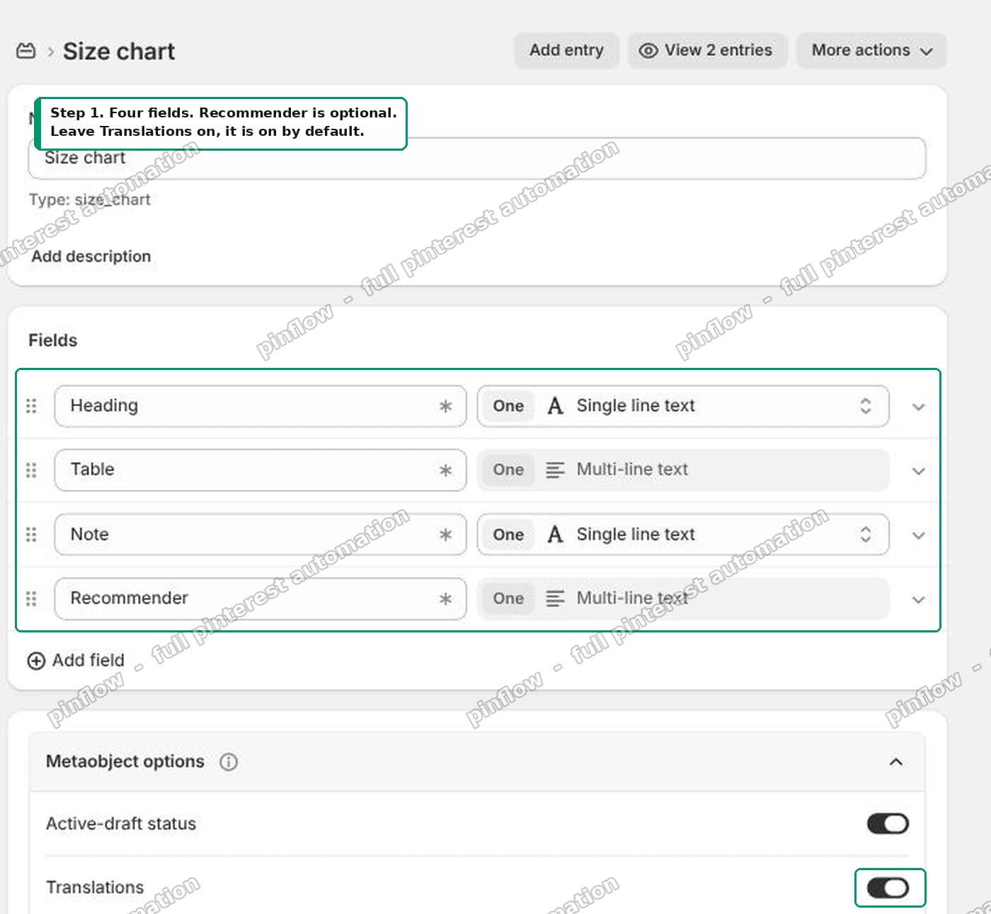Image resolution: width=991 pixels, height=914 pixels.
Task: Click Recommender's Multi-line text type selector
Action: click(683, 598)
